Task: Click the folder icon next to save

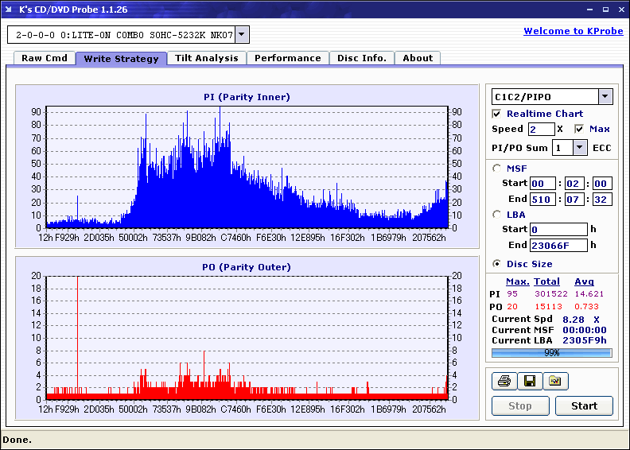Action: (x=555, y=382)
